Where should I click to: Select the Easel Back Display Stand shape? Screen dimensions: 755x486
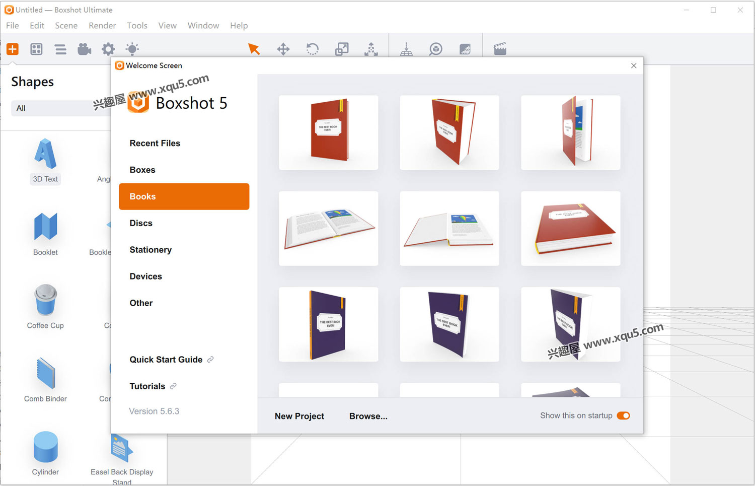122,458
